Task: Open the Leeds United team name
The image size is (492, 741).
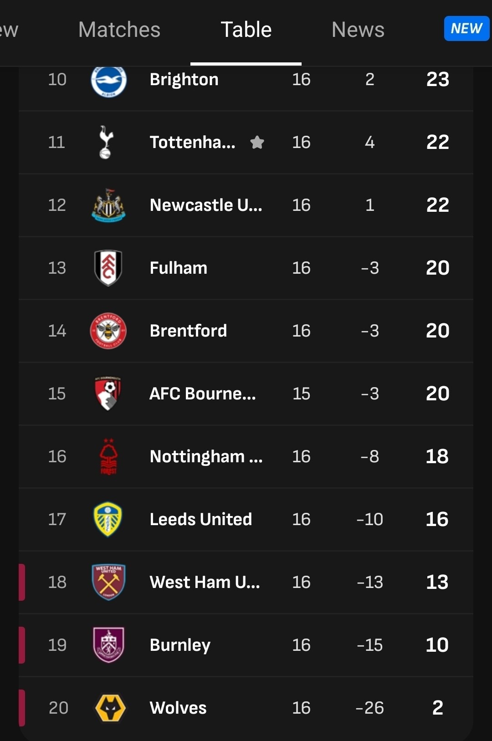Action: tap(201, 519)
